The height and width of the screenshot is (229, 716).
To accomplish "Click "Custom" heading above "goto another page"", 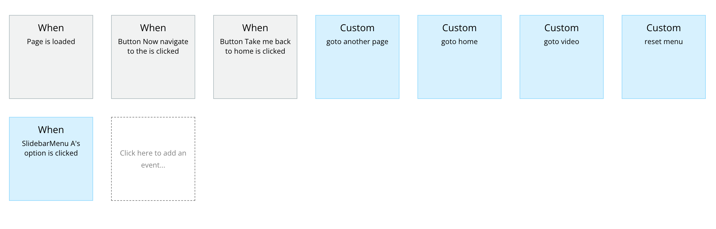I will point(357,28).
